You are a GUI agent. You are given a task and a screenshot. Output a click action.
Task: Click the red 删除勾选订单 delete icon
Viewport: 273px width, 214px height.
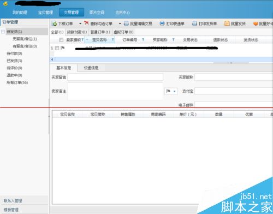86,23
